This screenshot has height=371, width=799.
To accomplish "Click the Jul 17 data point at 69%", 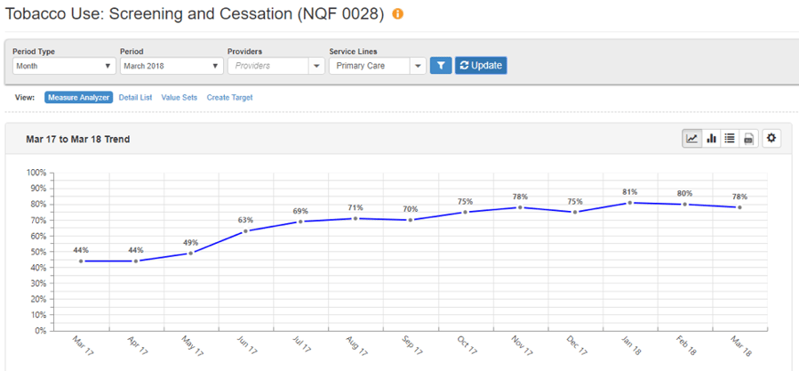I will [x=300, y=222].
